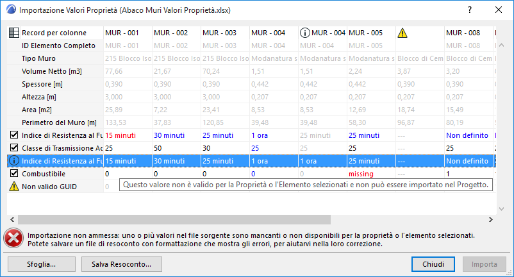Viewport: 514px width, 277px height.
Task: Click the Salva Resoconto... button
Action: [x=122, y=264]
